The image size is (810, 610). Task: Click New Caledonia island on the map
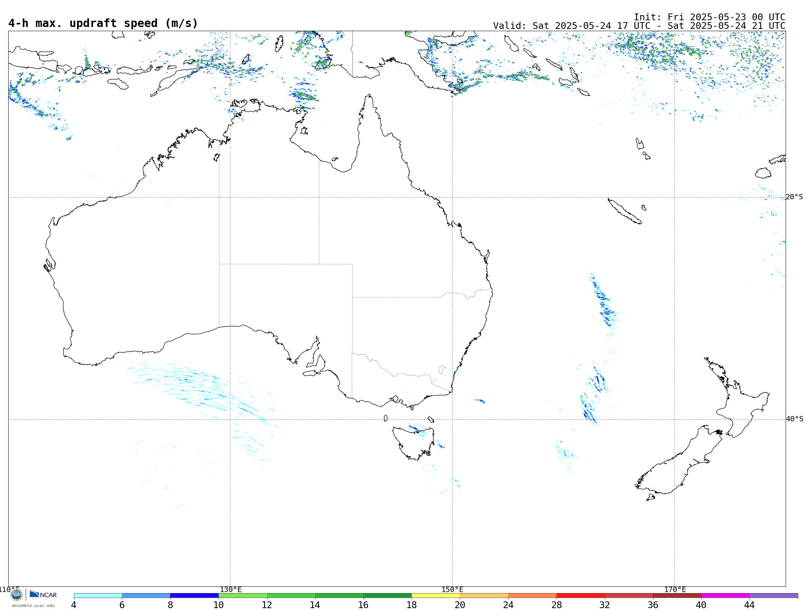(624, 212)
